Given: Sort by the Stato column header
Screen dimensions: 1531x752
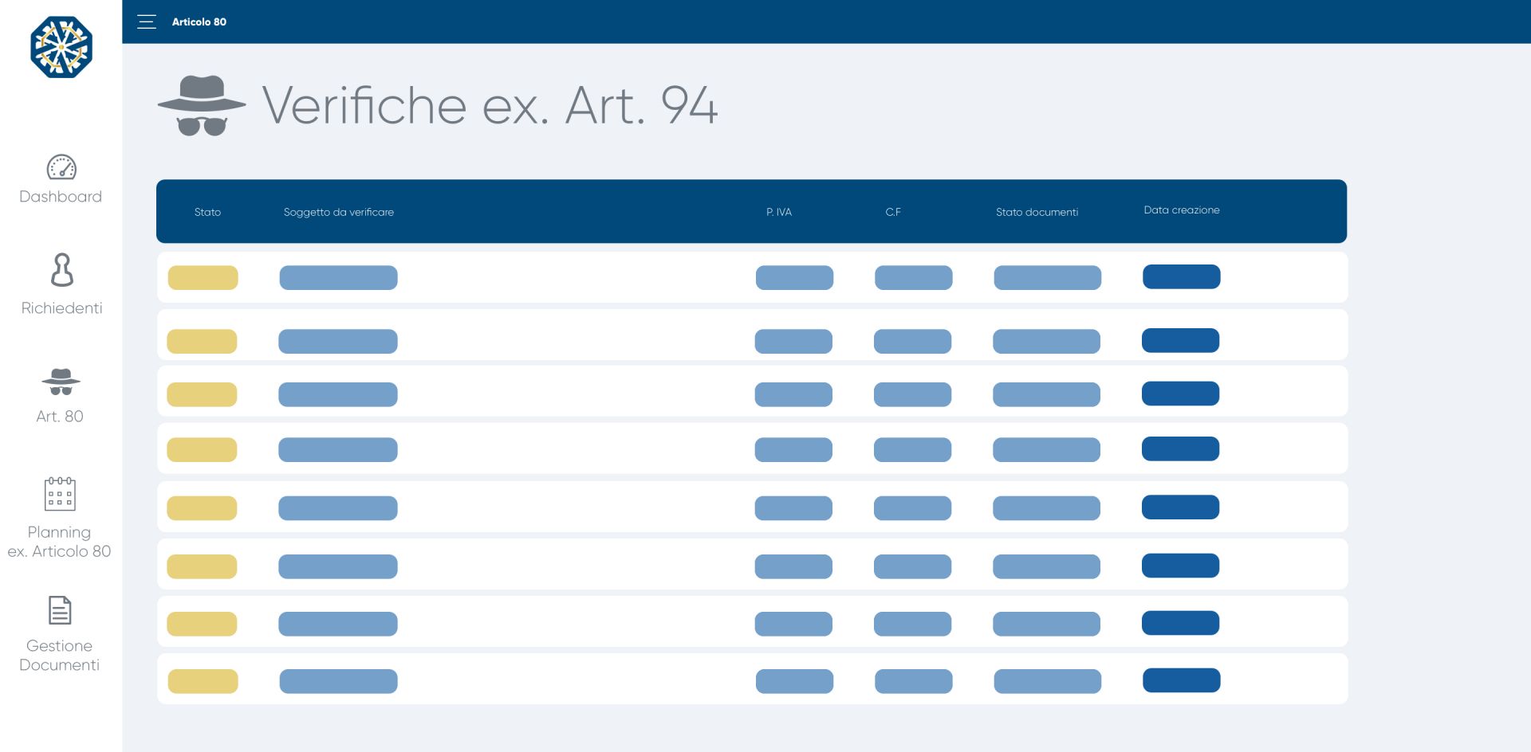Looking at the screenshot, I should pyautogui.click(x=207, y=212).
